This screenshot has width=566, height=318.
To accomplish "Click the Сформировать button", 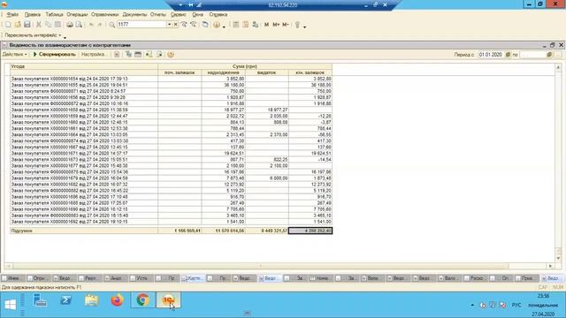I will [x=55, y=55].
